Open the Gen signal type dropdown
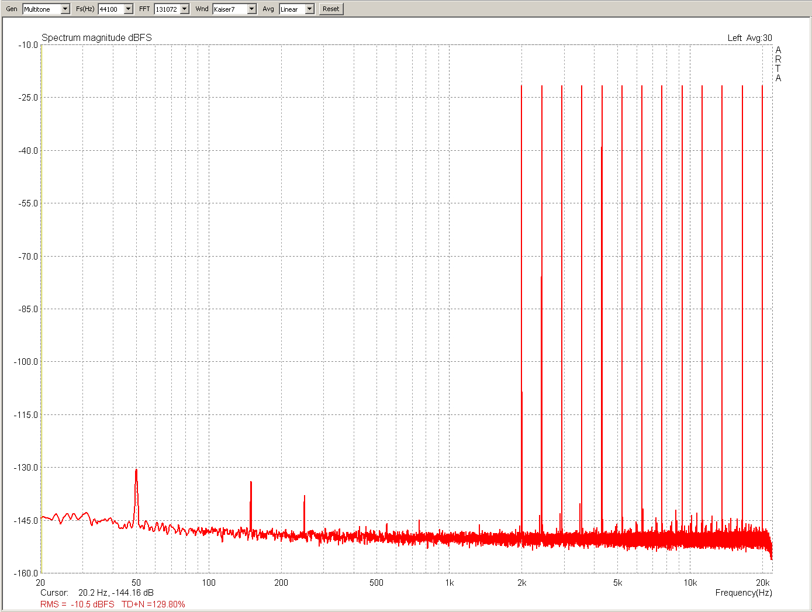812x612 pixels. coord(65,9)
